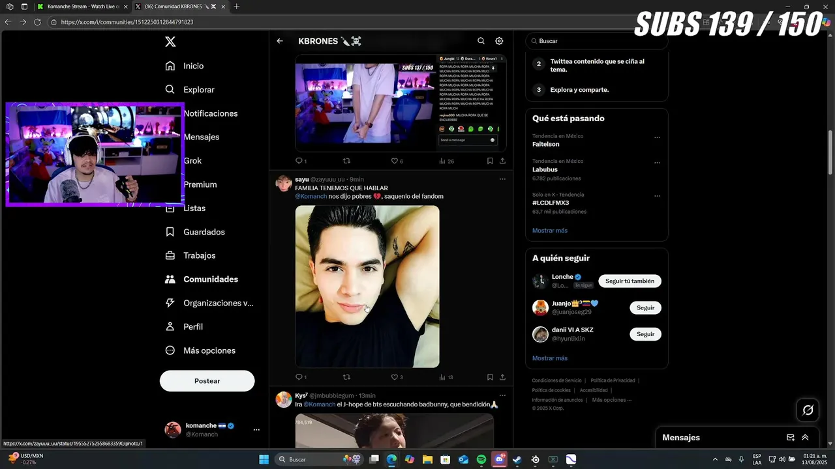This screenshot has height=469, width=835.
Task: Open Steam from the taskbar
Action: [517, 459]
